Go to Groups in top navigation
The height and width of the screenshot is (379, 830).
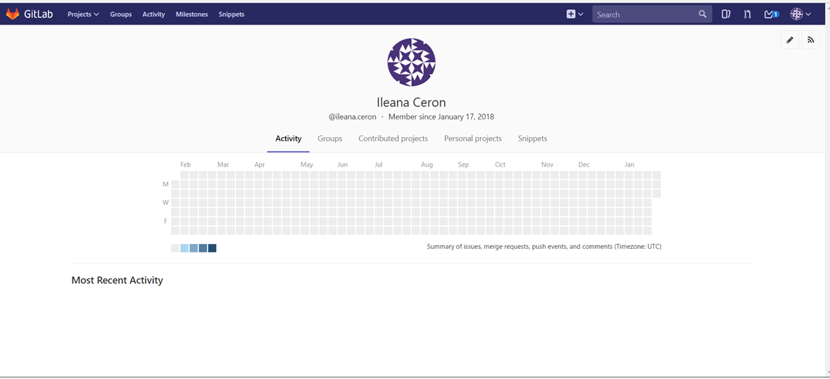pos(120,14)
